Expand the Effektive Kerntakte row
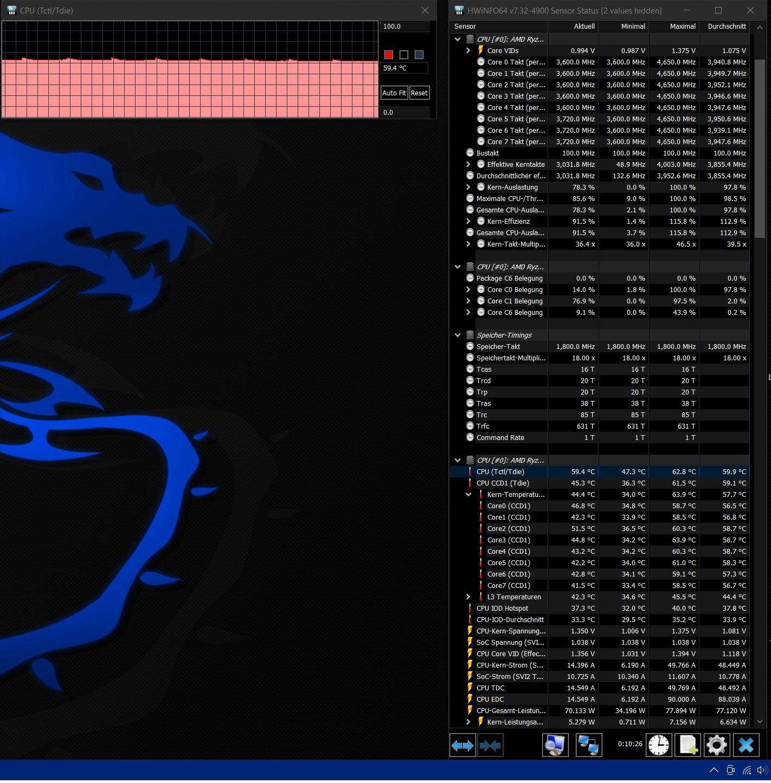 click(468, 164)
